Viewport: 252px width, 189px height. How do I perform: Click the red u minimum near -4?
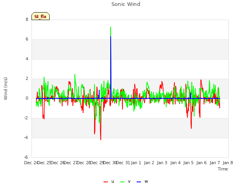(101, 140)
